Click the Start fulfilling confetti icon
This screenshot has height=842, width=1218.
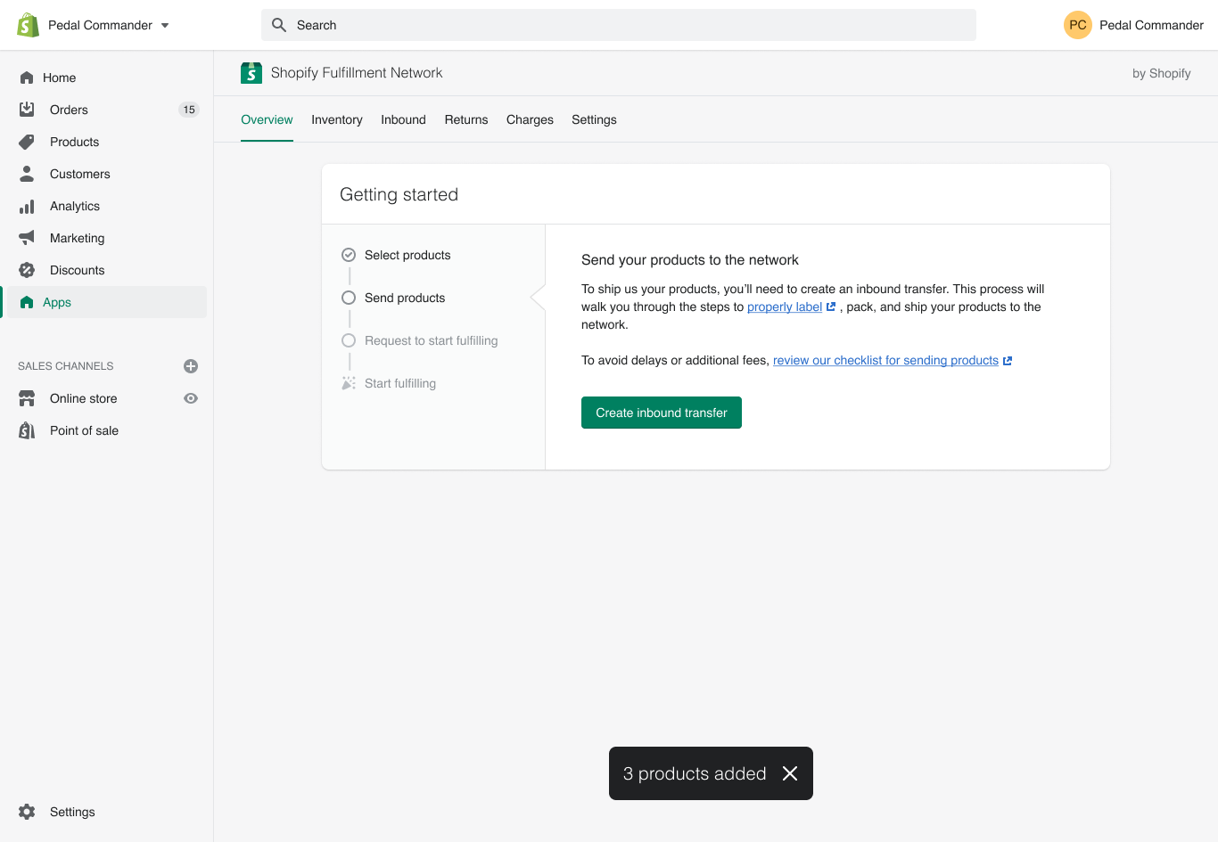tap(349, 383)
